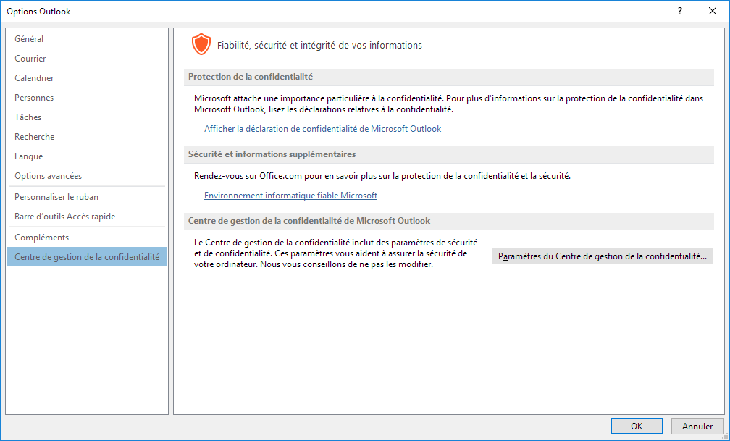Click the Rendez-vous sur Office.com sentence

382,176
